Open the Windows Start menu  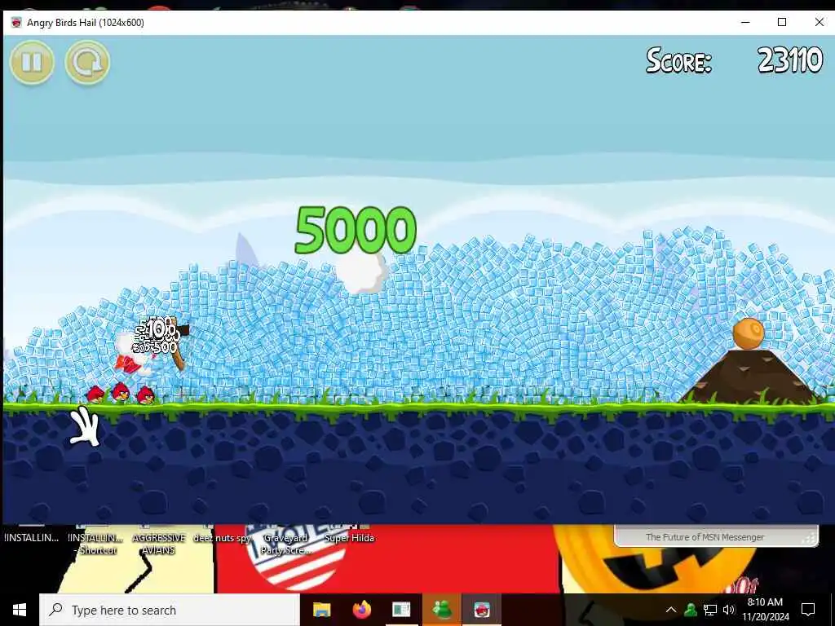(20, 610)
